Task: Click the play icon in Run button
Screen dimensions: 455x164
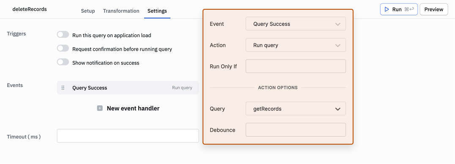Action: (x=386, y=9)
